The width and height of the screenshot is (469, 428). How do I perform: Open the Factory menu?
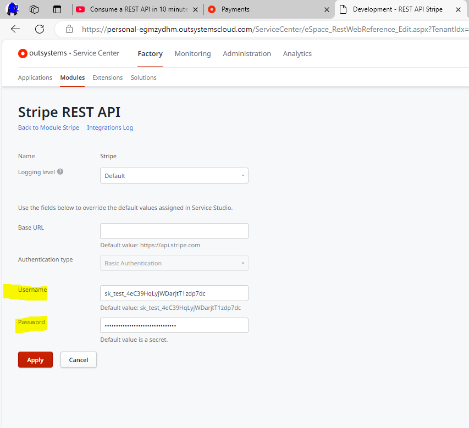(150, 54)
